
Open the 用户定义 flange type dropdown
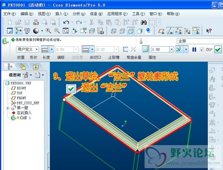(x=36, y=49)
